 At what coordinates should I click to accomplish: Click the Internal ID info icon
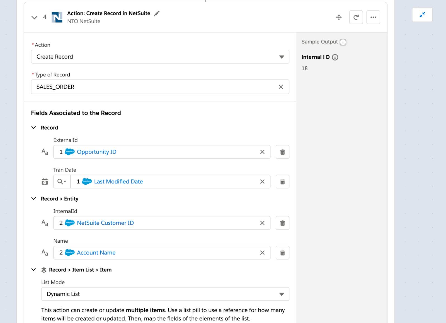pos(335,57)
